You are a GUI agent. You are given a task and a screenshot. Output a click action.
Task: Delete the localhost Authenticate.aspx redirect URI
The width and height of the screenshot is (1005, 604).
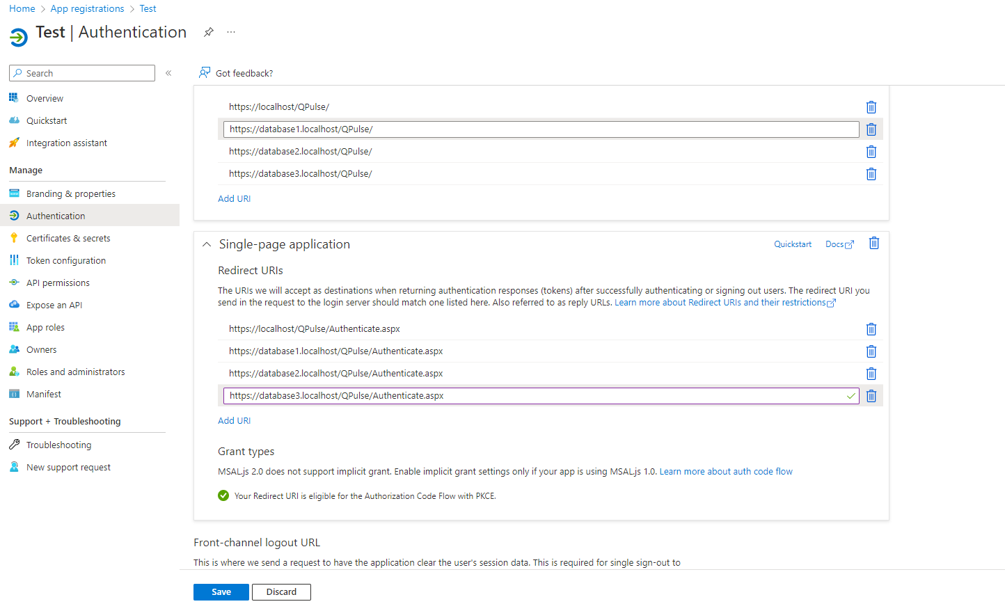871,329
